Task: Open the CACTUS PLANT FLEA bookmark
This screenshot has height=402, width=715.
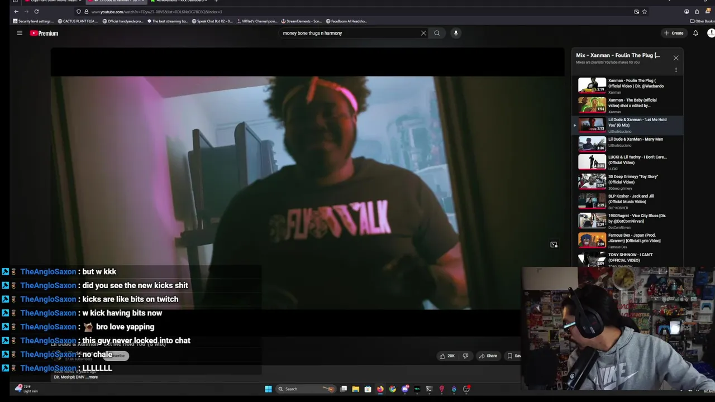Action: [x=77, y=21]
